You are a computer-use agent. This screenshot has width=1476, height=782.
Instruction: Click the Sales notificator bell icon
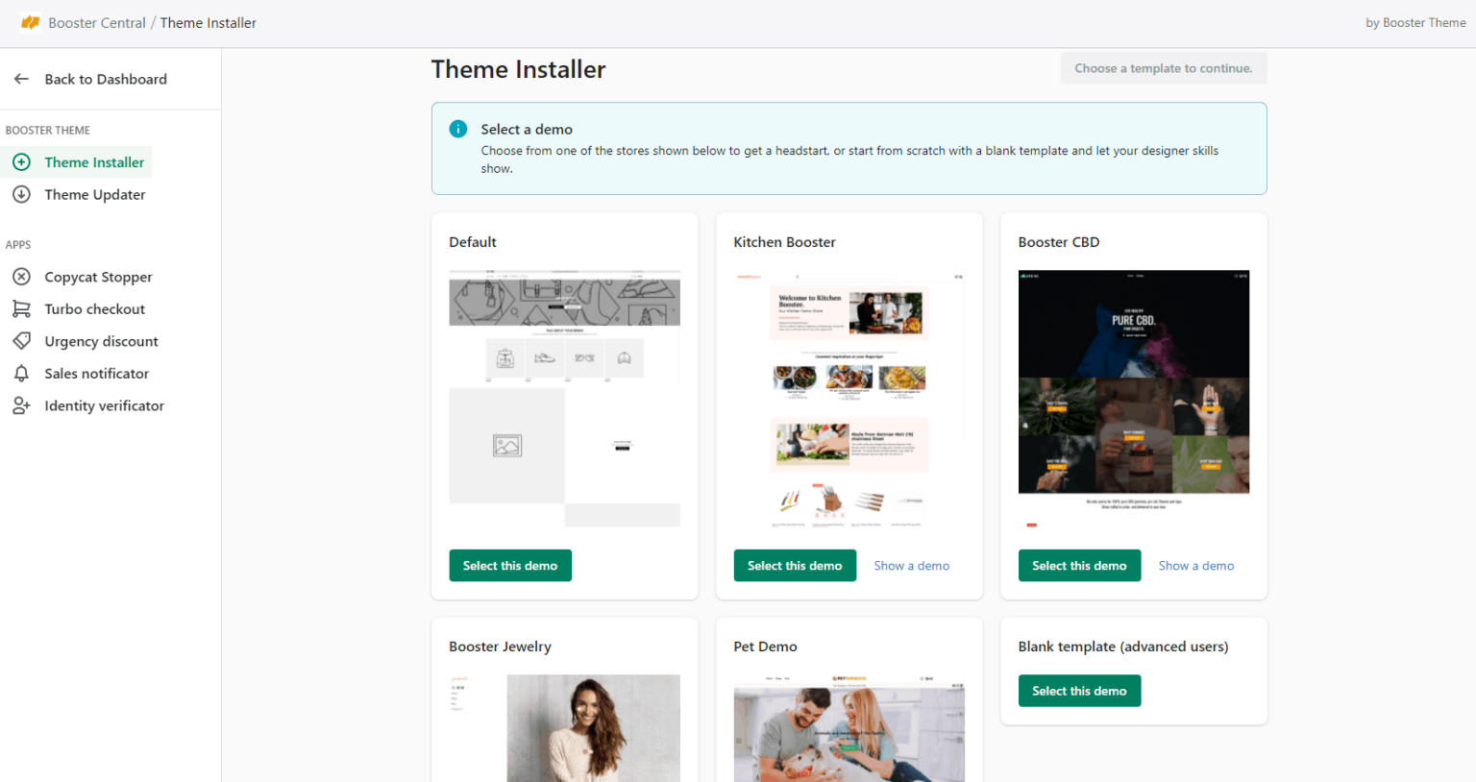click(x=21, y=374)
